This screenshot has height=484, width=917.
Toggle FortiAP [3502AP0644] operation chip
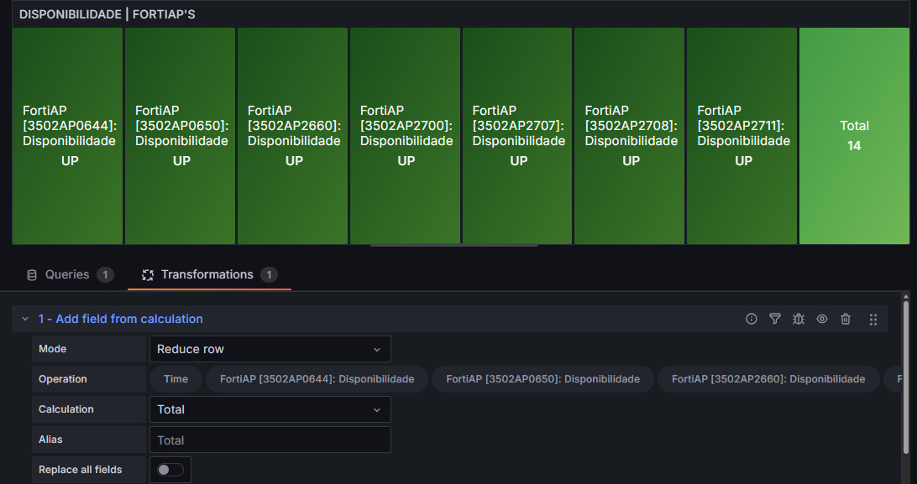click(x=317, y=379)
